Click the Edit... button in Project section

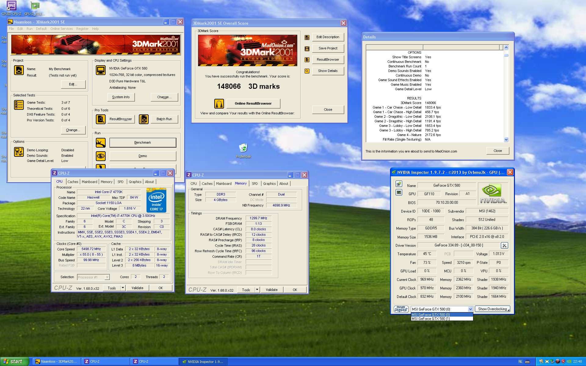[73, 84]
